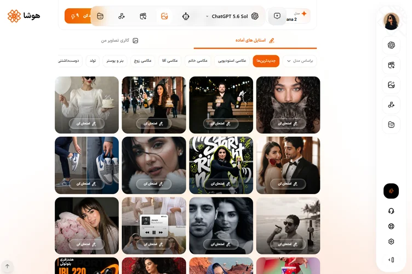Screen dimensions: 412x274
Task: Select the orange image generator icon in top toolbar
Action: coord(164,16)
